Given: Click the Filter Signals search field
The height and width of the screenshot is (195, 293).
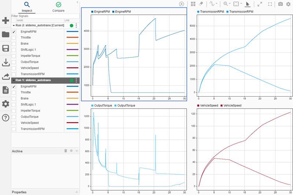Looking at the screenshot, I should tap(40, 16).
